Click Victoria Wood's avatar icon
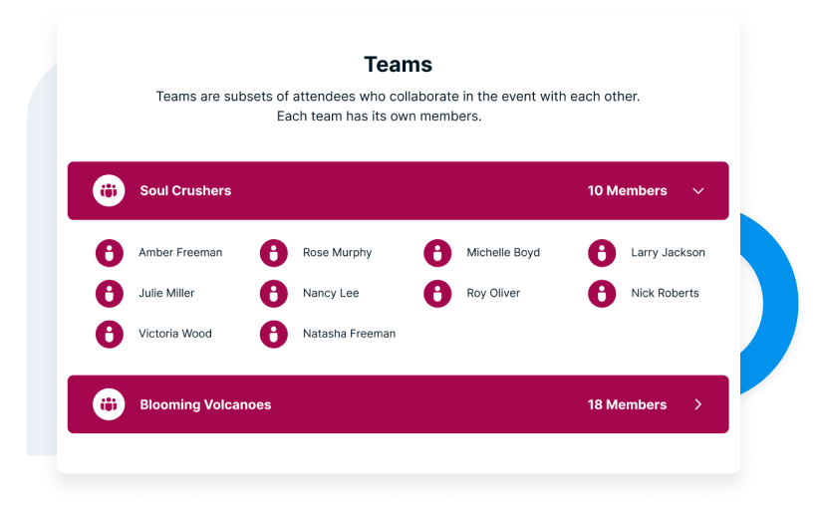This screenshot has height=505, width=825. coord(110,334)
